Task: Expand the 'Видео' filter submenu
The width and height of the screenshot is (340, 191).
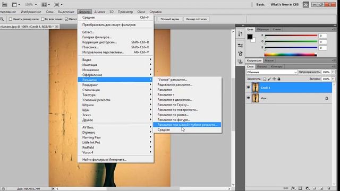Action: pos(116,59)
